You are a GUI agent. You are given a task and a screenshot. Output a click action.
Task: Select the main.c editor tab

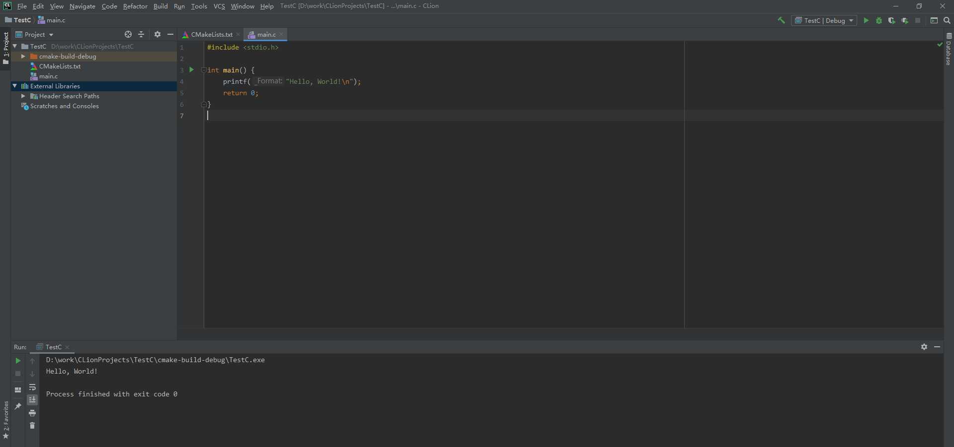pyautogui.click(x=266, y=34)
